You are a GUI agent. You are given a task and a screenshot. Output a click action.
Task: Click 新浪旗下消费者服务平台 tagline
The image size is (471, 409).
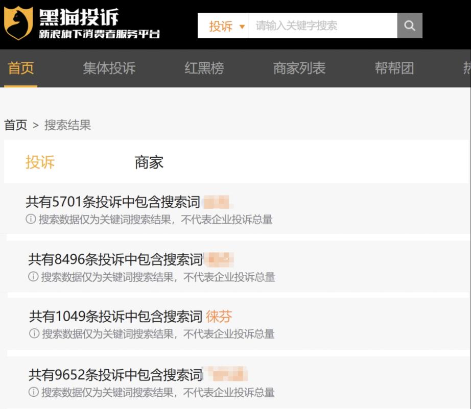tap(100, 34)
